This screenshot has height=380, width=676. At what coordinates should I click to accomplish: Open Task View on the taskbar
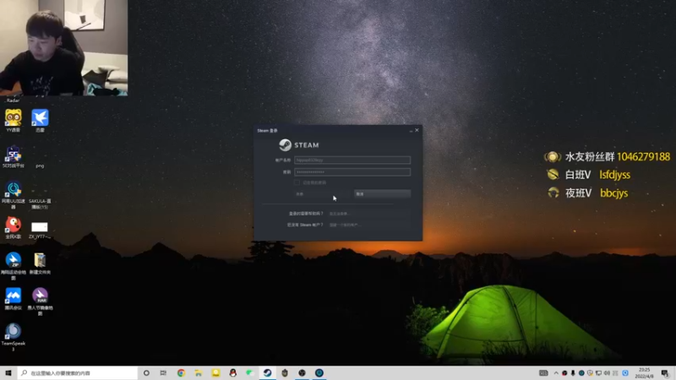163,372
